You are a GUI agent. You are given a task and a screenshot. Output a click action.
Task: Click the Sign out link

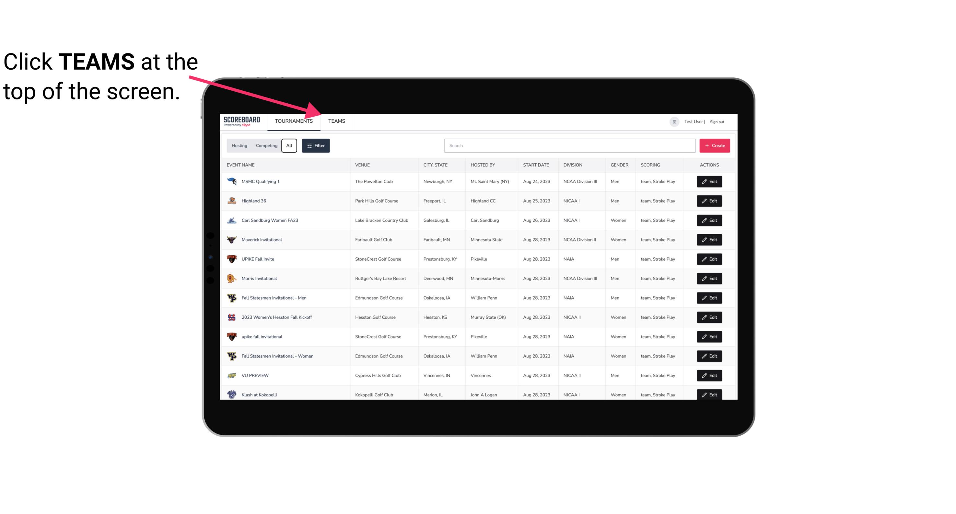tap(717, 121)
